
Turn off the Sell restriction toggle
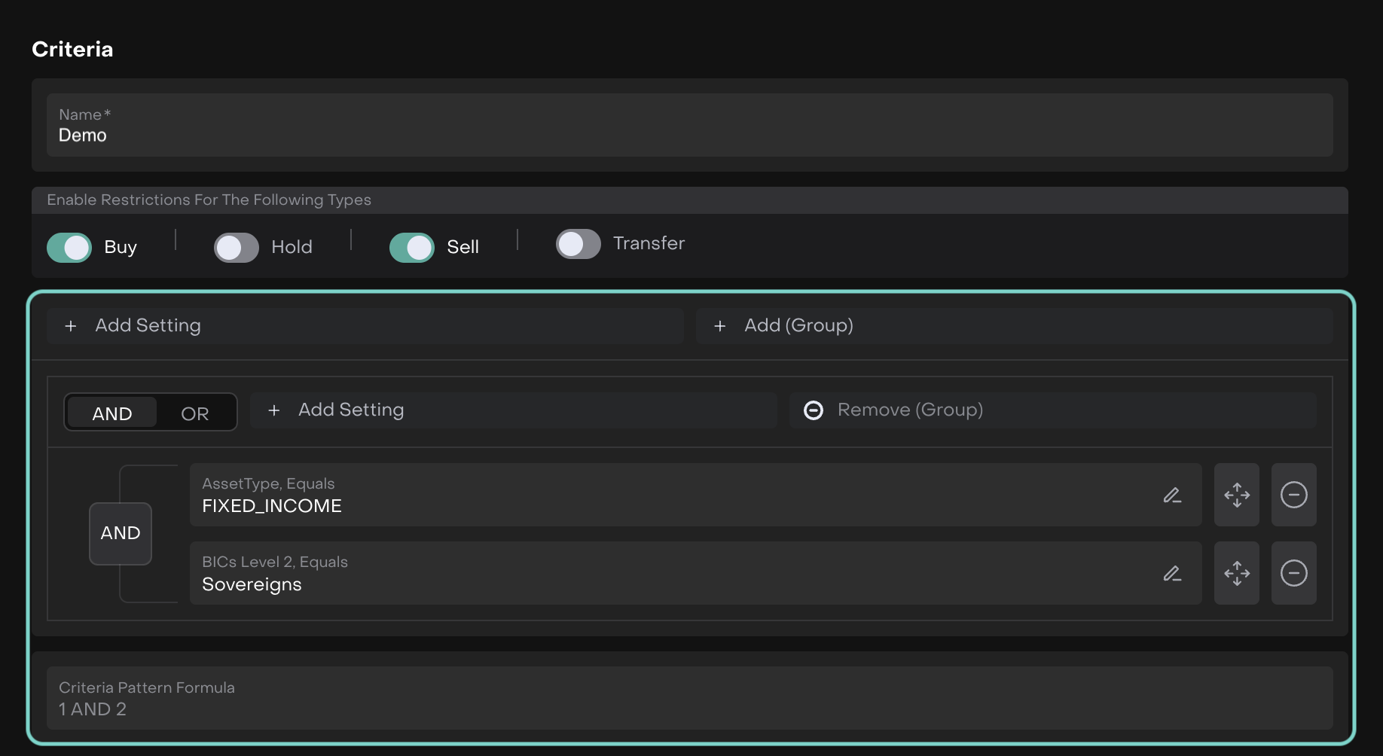point(412,248)
